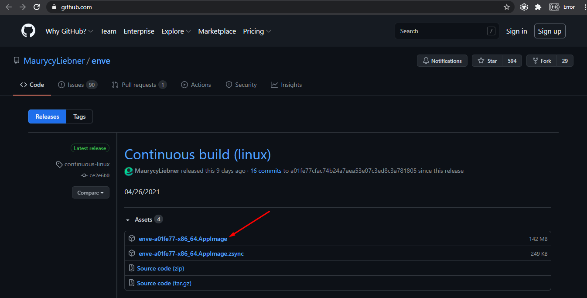The image size is (587, 298).
Task: Click the 04/26/2021 release date text
Action: 142,192
